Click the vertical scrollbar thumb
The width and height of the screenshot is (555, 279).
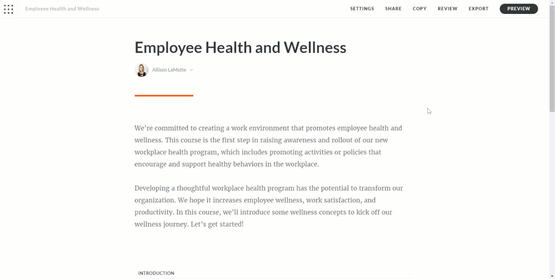(552, 56)
